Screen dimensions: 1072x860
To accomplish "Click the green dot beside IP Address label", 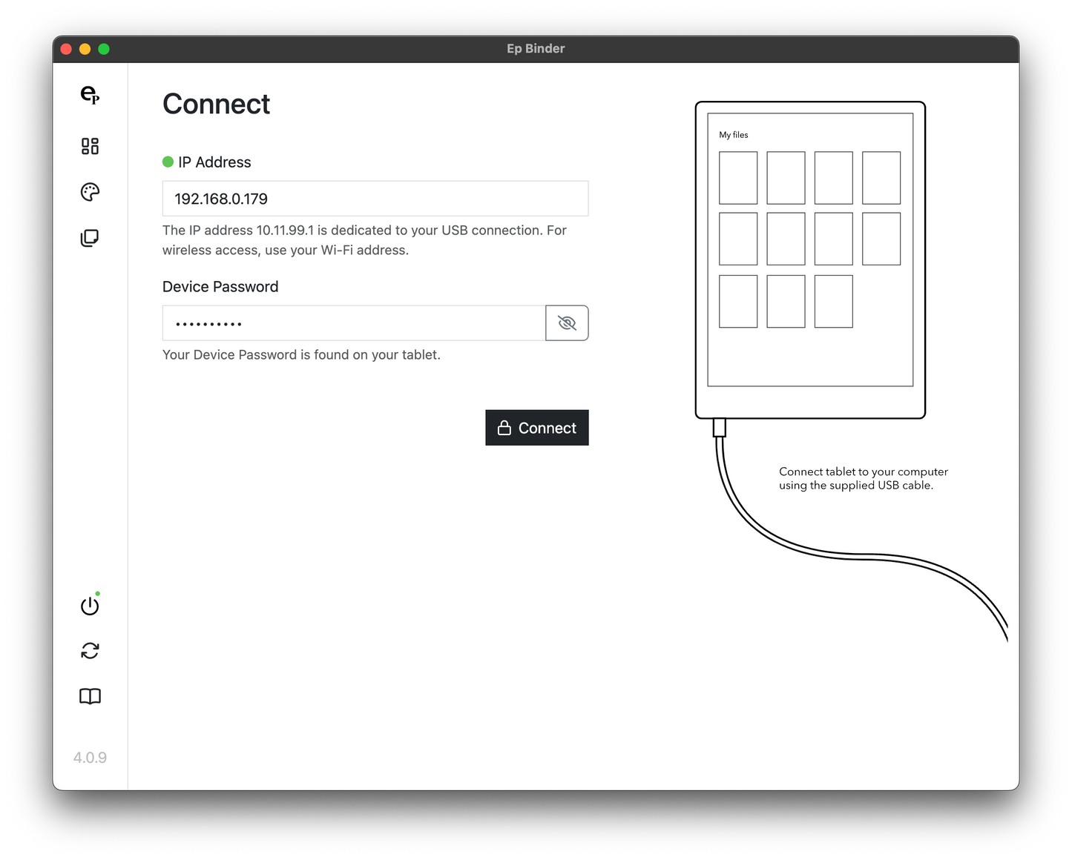I will [x=168, y=162].
